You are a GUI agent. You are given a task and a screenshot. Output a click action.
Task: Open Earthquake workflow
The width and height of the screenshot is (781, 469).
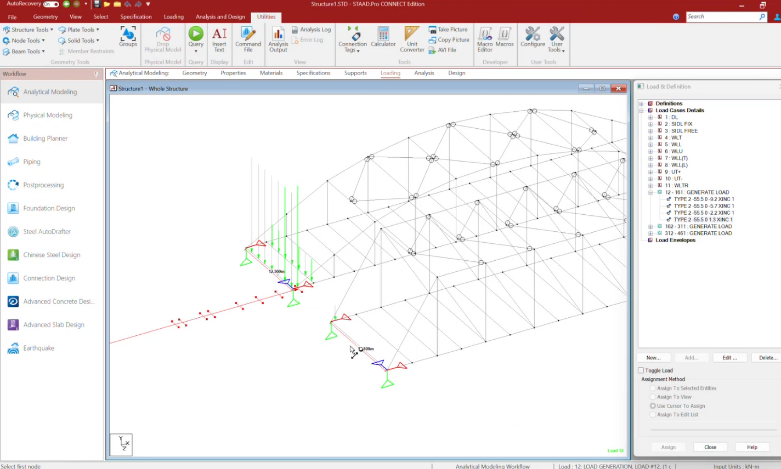tap(52, 348)
